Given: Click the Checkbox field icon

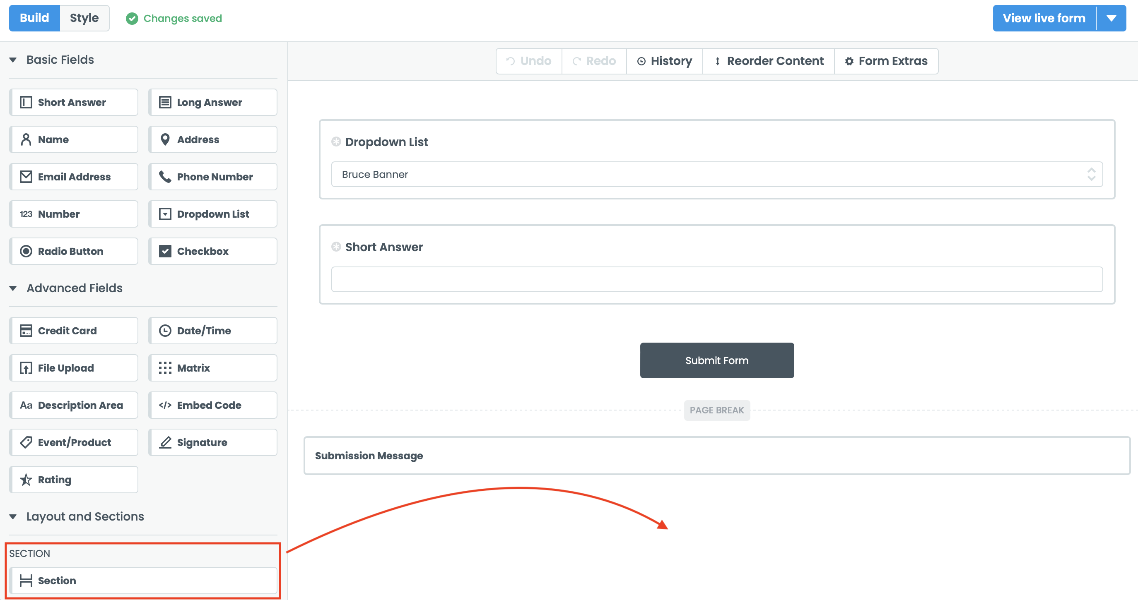Looking at the screenshot, I should click(x=165, y=251).
